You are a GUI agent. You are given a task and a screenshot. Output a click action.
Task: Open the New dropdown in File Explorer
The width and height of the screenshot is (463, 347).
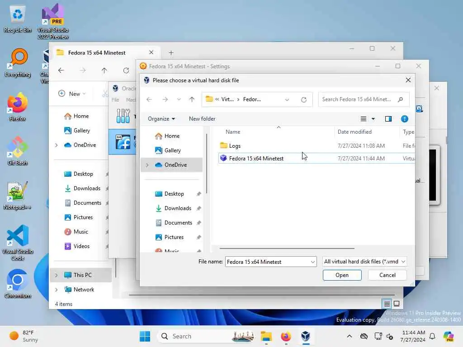[x=72, y=94]
